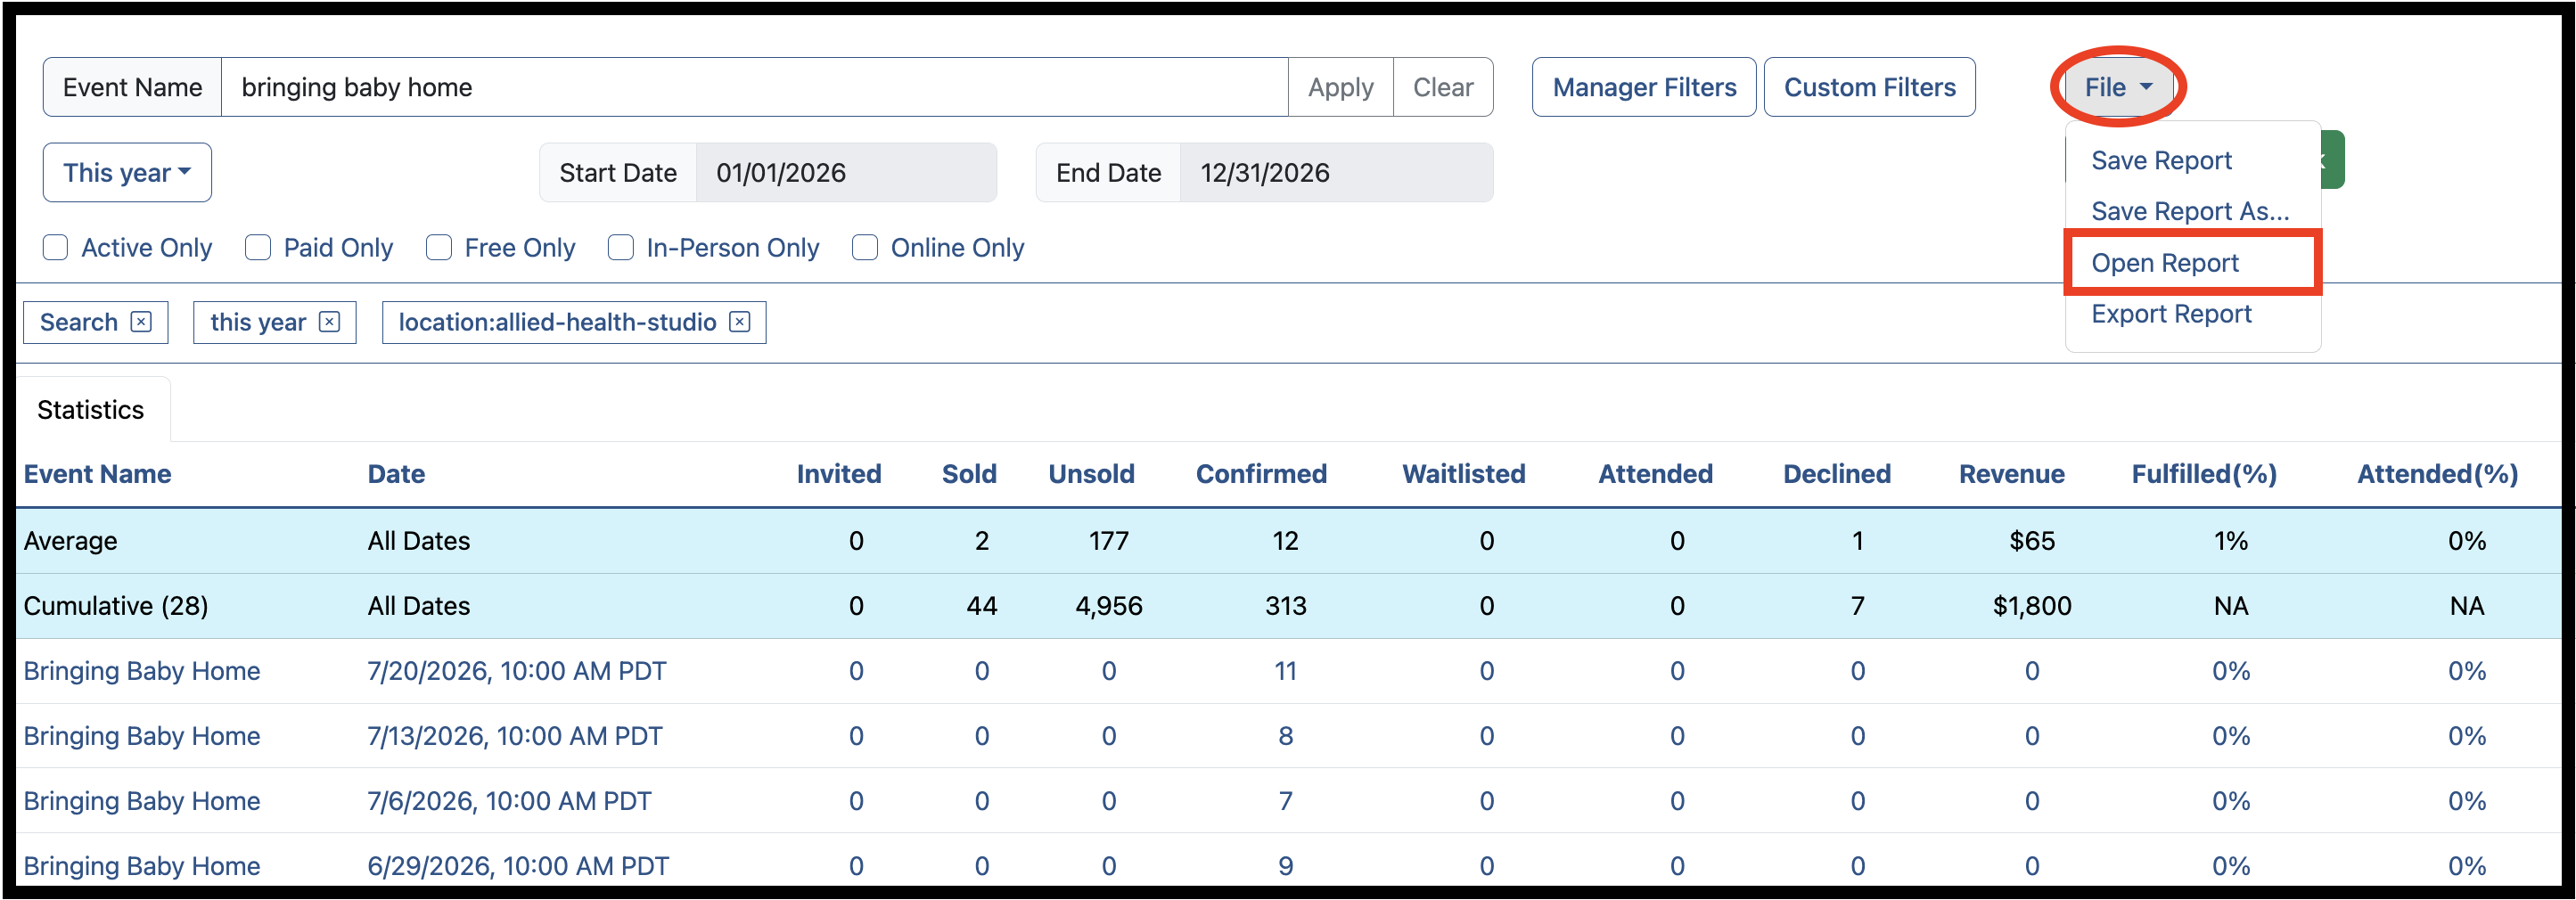Open Bringing Baby Home event on 7/13/2026
2576x900 pixels.
pyautogui.click(x=142, y=735)
